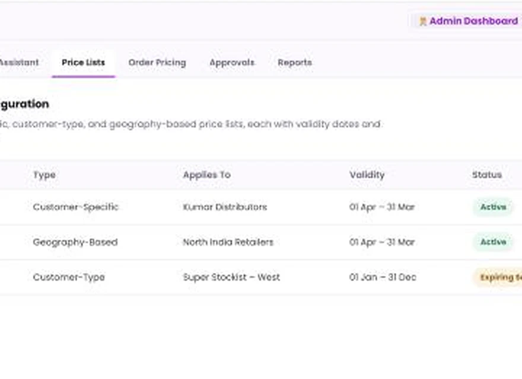Click North India Retailers validity dates
Screen dimensions: 522x379
click(382, 242)
